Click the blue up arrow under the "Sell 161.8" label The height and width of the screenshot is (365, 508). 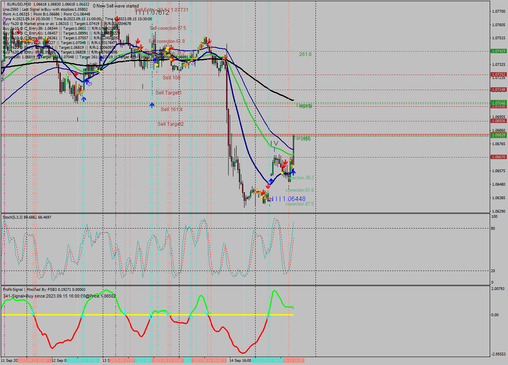[x=152, y=105]
